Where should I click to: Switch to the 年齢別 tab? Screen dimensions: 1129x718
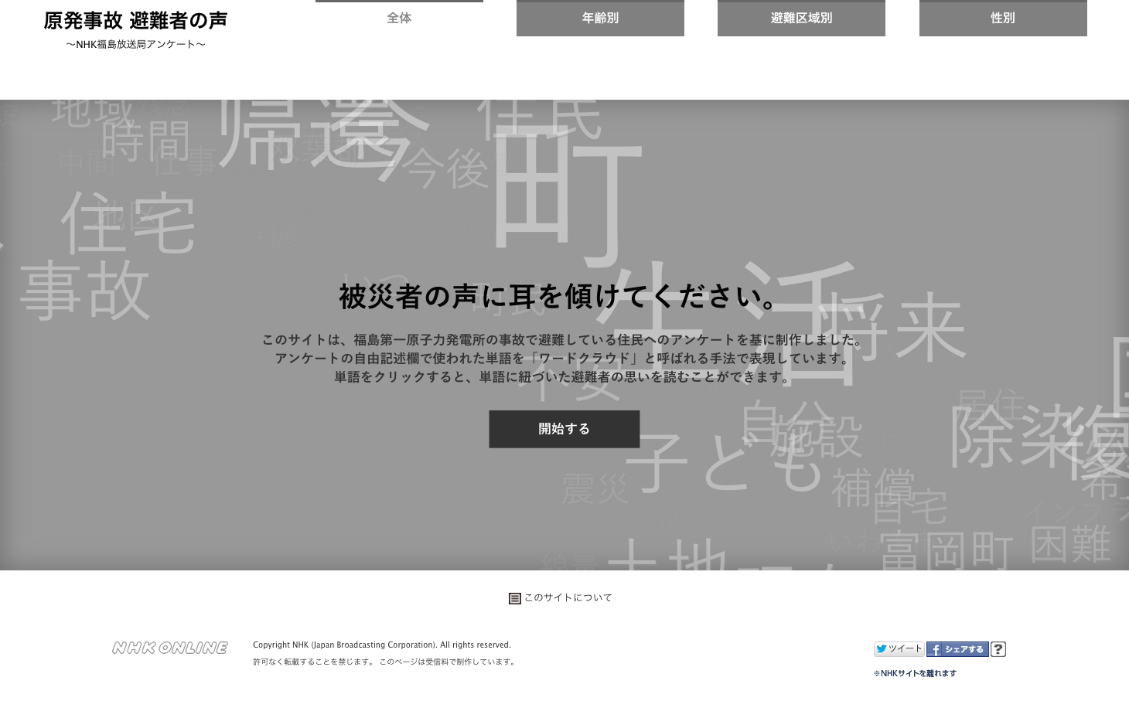600,18
